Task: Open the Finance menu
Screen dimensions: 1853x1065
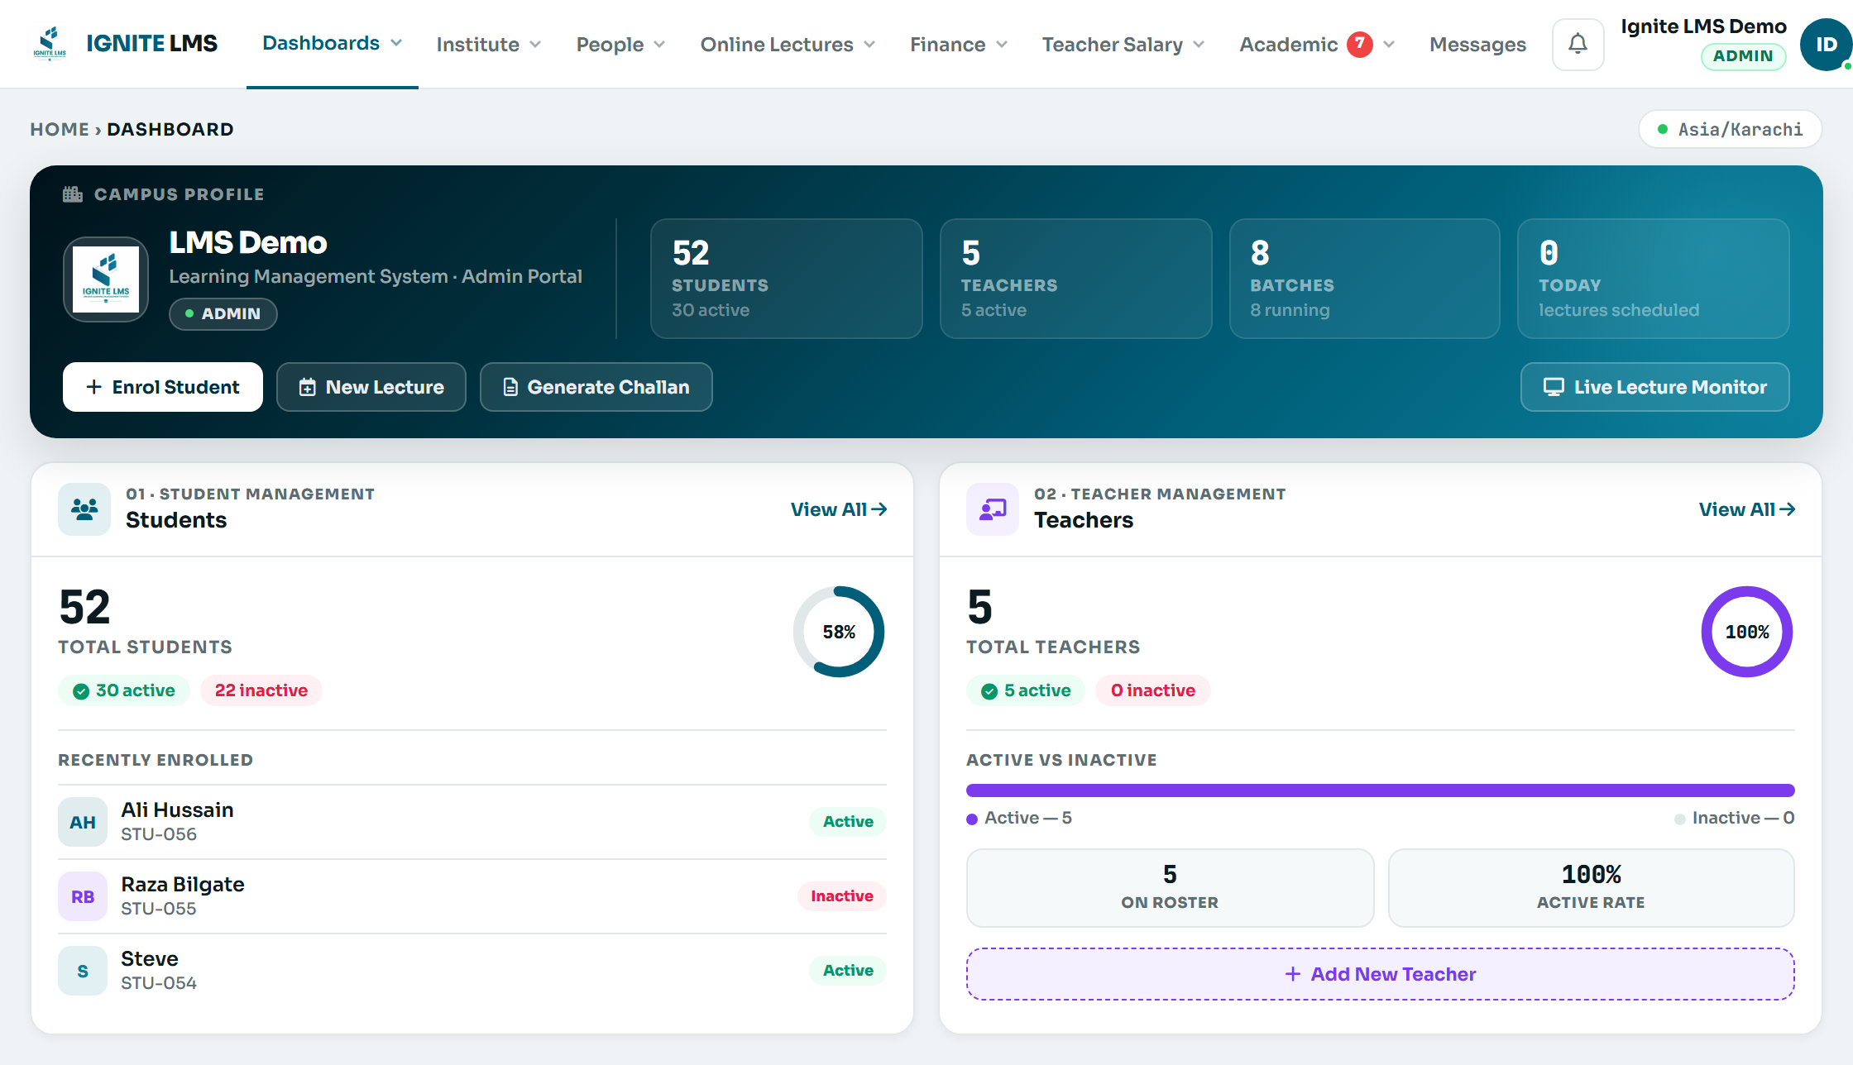Action: pyautogui.click(x=960, y=45)
